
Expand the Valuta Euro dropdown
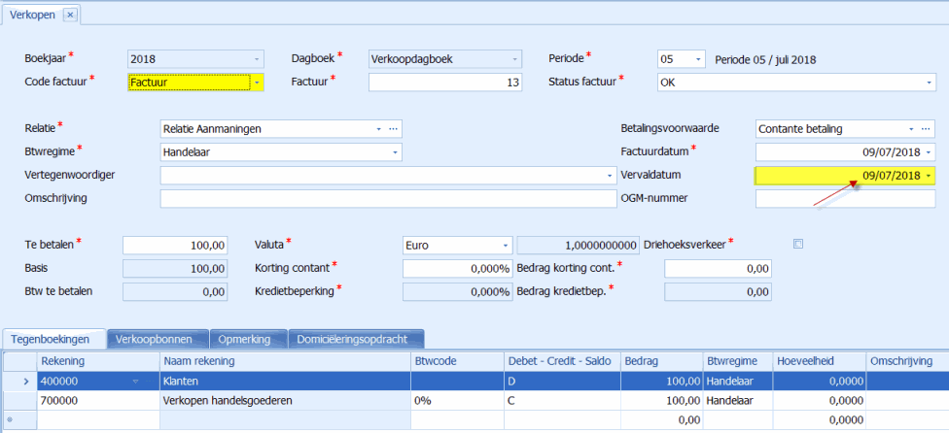pyautogui.click(x=505, y=246)
